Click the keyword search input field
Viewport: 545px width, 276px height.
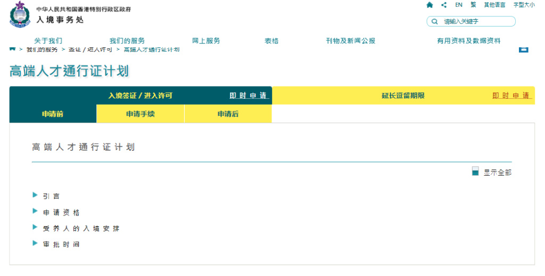click(x=476, y=22)
